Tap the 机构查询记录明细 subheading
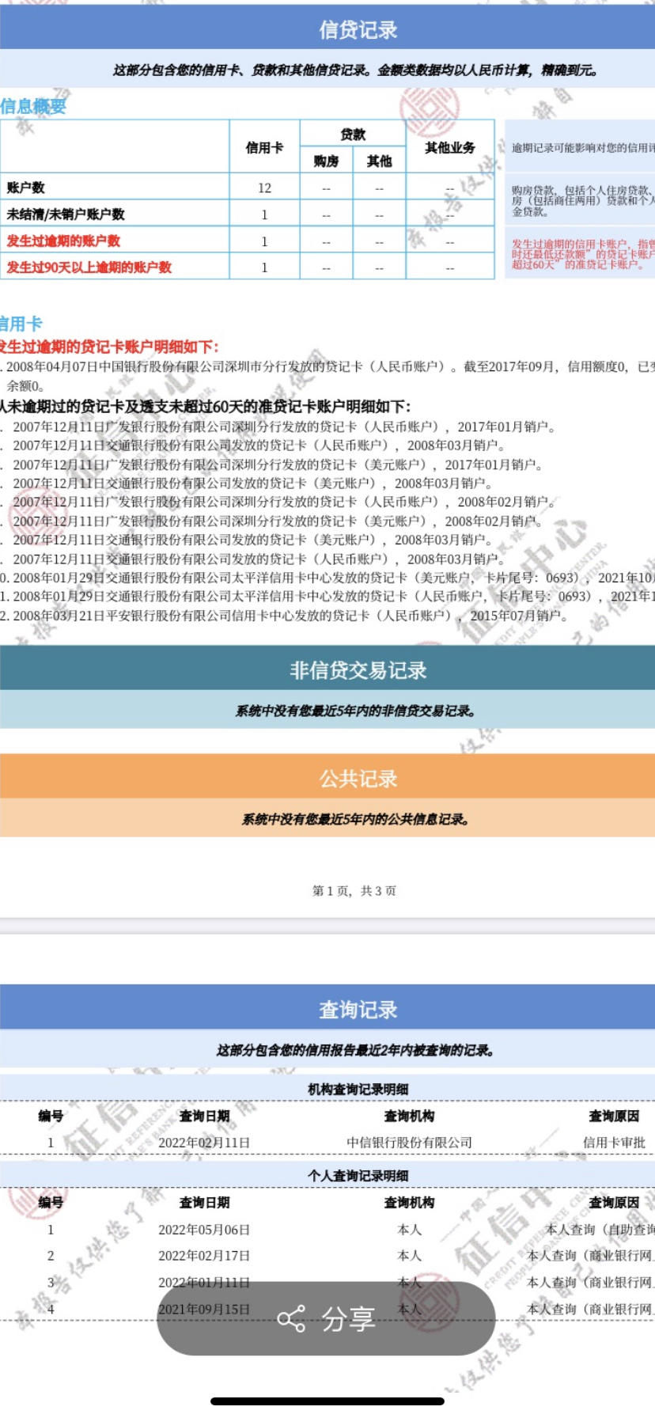Image resolution: width=655 pixels, height=1418 pixels. (x=358, y=1089)
